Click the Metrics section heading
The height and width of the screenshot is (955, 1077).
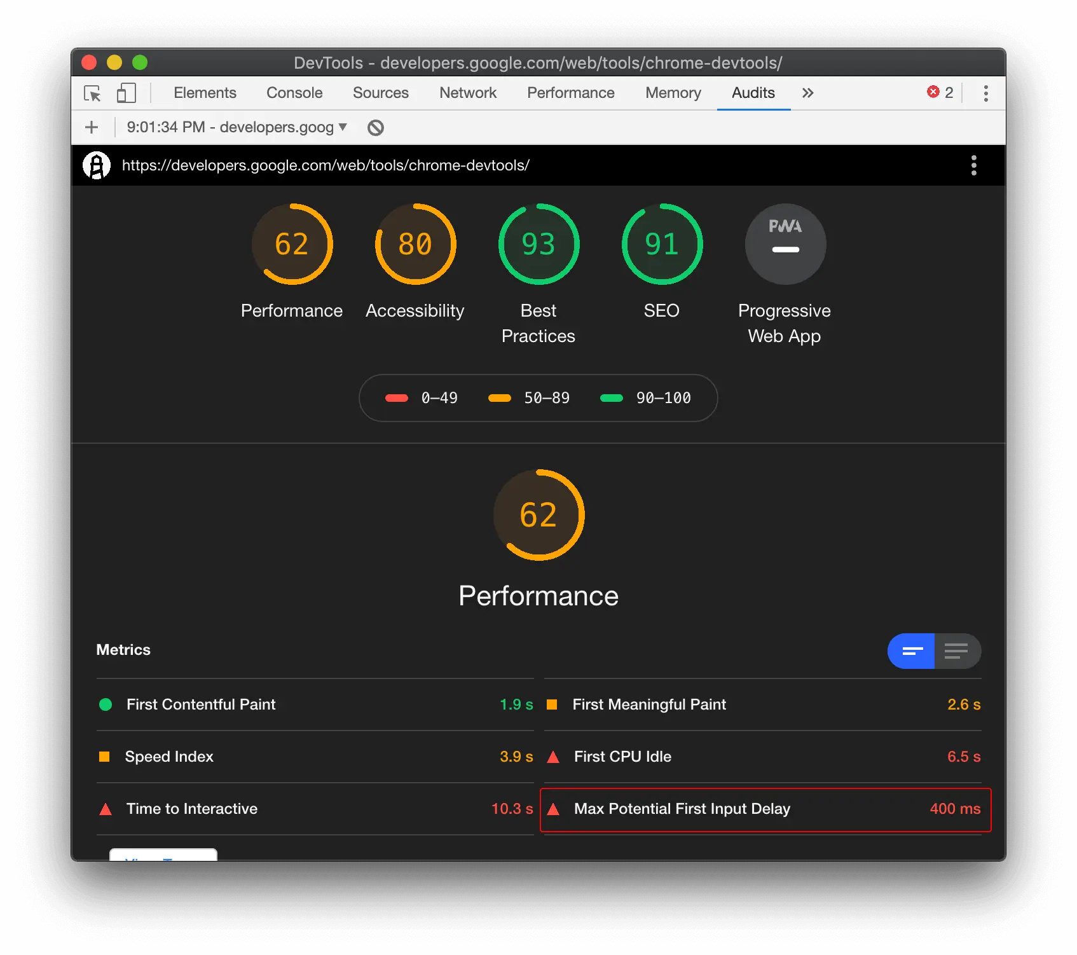[123, 650]
